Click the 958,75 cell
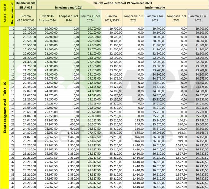209x189 pixels. coord(177,133)
